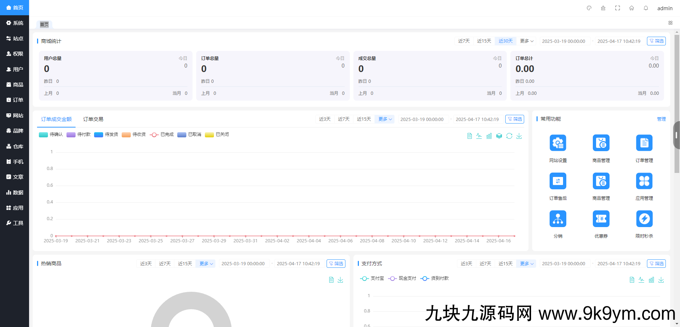Switch the order chart to bar chart view
The width and height of the screenshot is (680, 327).
coord(489,136)
